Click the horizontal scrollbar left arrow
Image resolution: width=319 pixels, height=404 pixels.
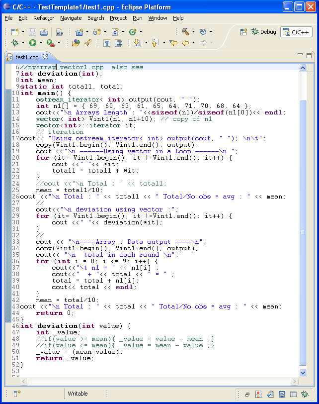pos(24,381)
